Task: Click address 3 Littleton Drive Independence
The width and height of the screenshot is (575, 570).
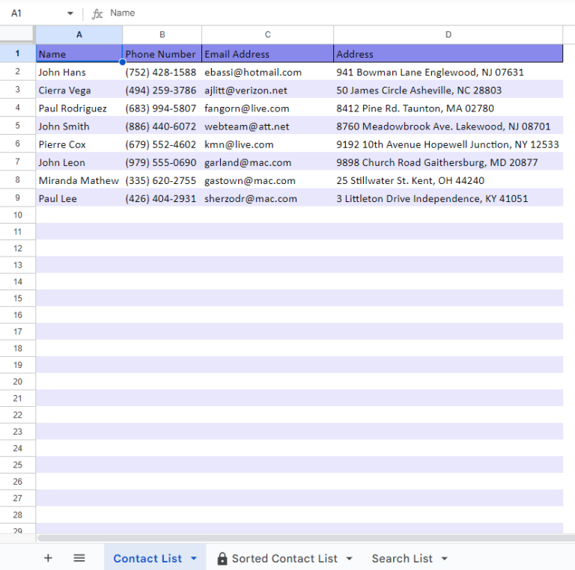Action: tap(448, 197)
